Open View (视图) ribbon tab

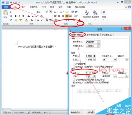pos(69,7)
